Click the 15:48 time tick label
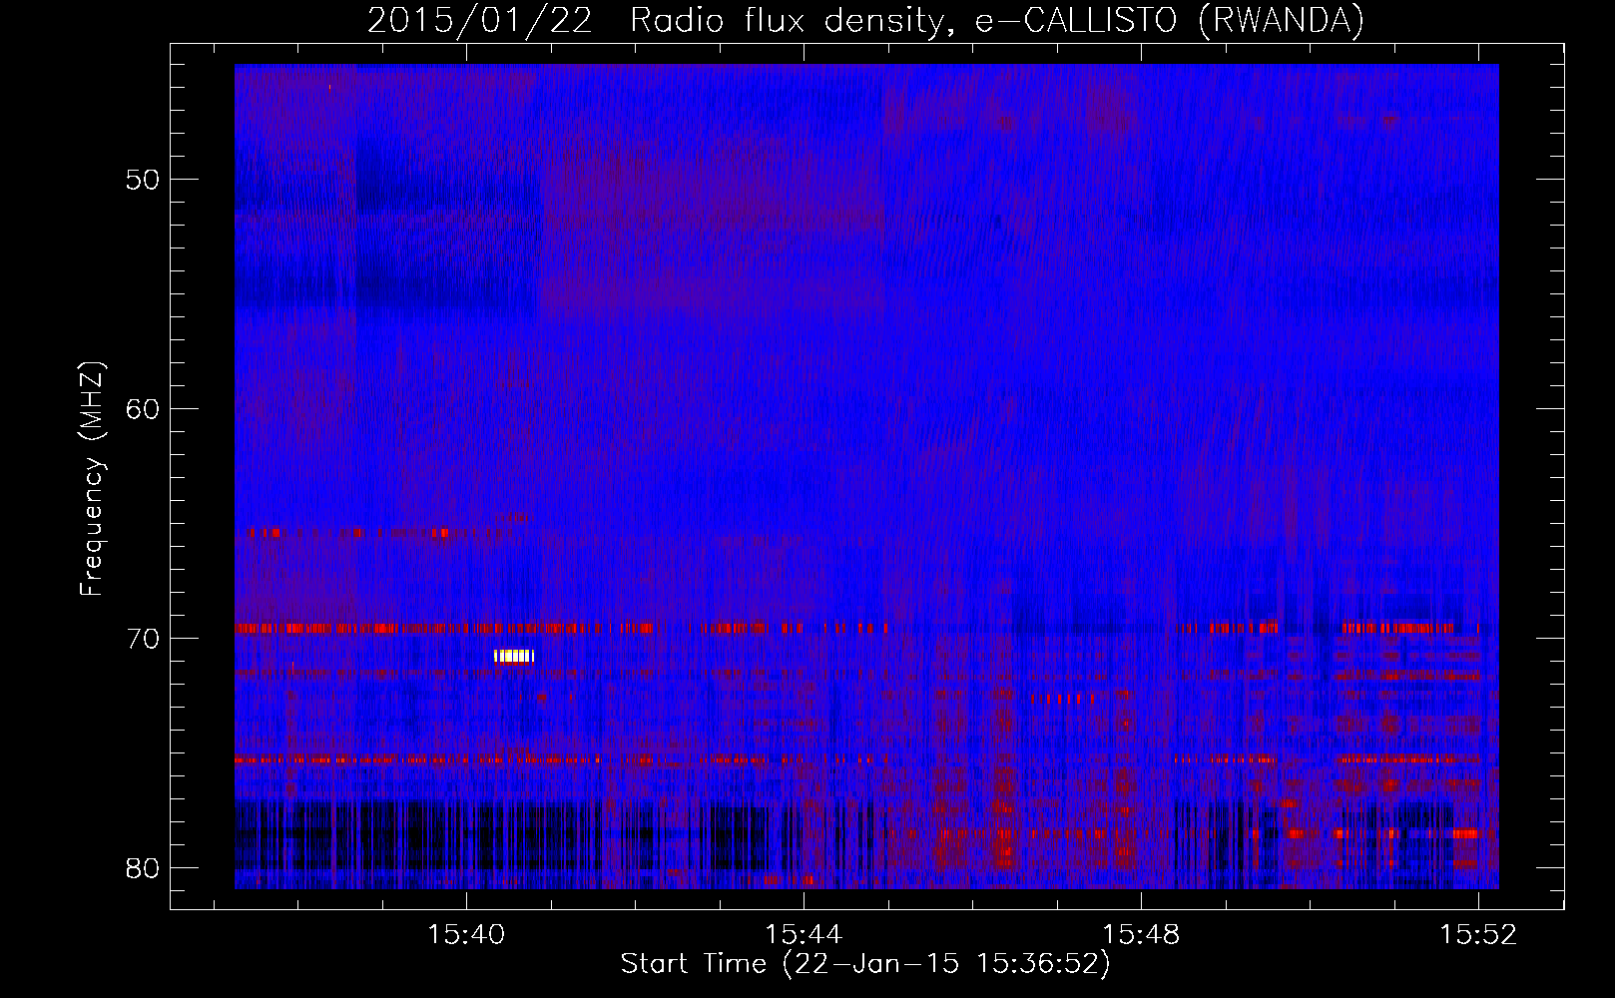Viewport: 1615px width, 998px height. coord(1141,934)
